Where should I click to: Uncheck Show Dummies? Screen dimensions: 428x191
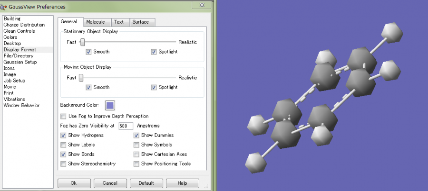pos(136,136)
